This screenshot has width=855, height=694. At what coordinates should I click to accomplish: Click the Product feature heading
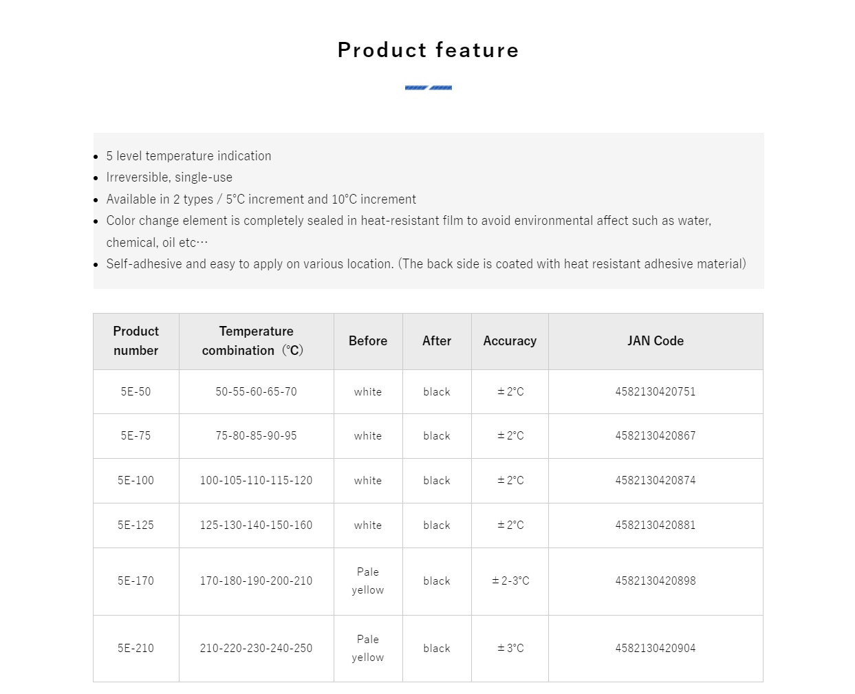(x=428, y=50)
